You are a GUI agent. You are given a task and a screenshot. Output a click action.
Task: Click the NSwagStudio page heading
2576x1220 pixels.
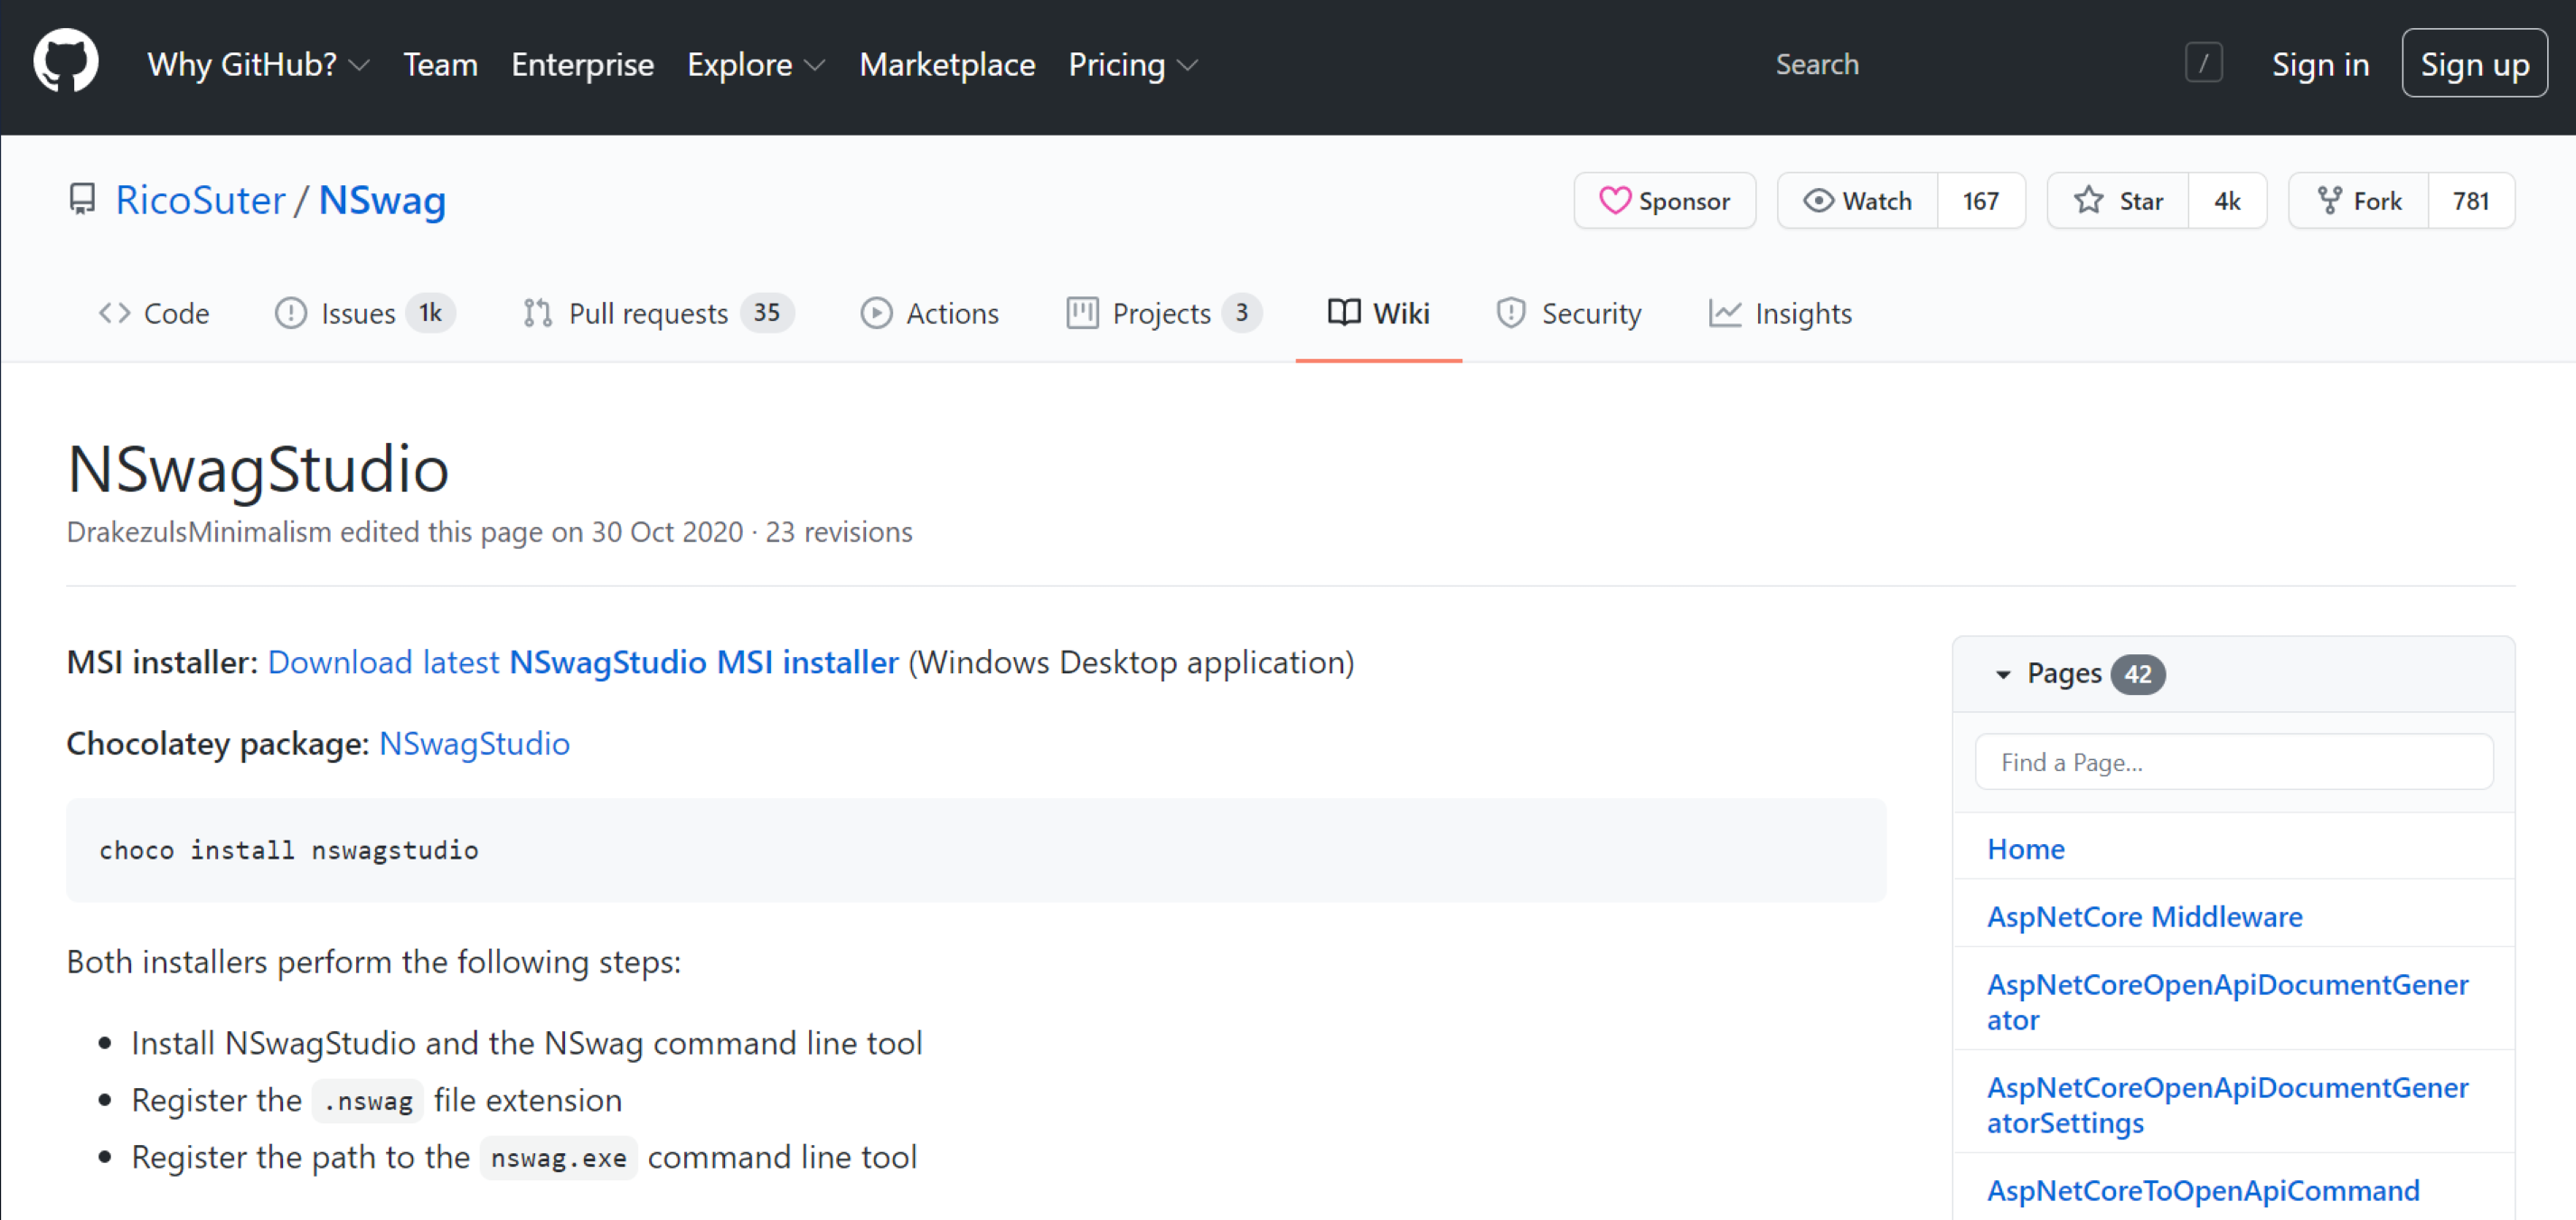(258, 468)
